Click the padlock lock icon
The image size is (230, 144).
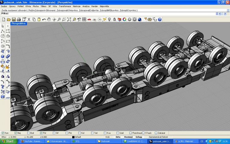pyautogui.click(x=114, y=19)
